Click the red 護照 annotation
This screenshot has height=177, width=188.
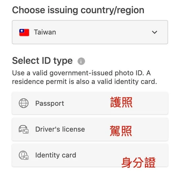(x=121, y=102)
